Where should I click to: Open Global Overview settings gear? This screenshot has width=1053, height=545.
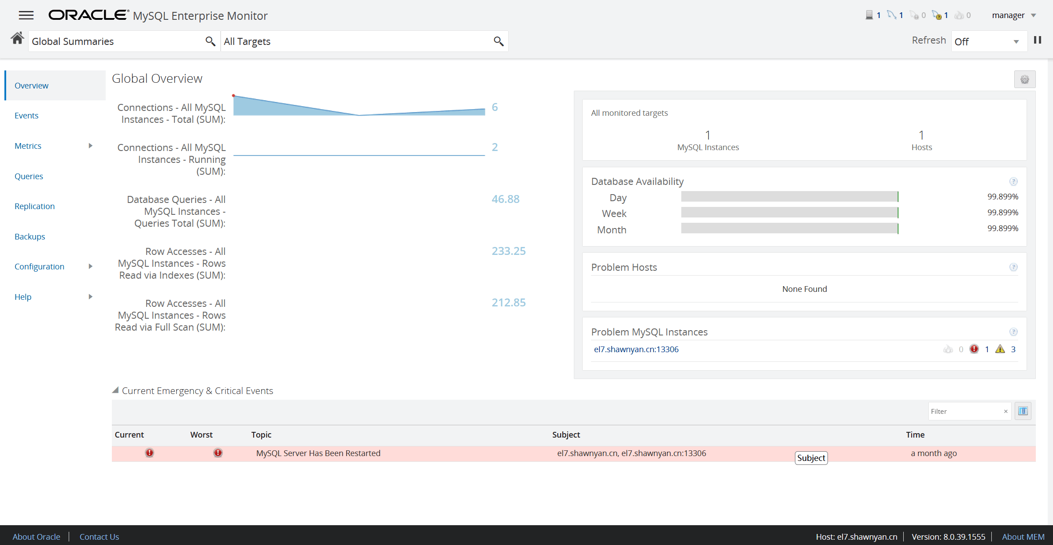click(x=1024, y=80)
